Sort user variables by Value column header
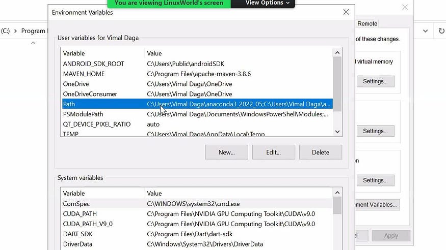Image resolution: width=446 pixels, height=250 pixels. click(239, 53)
